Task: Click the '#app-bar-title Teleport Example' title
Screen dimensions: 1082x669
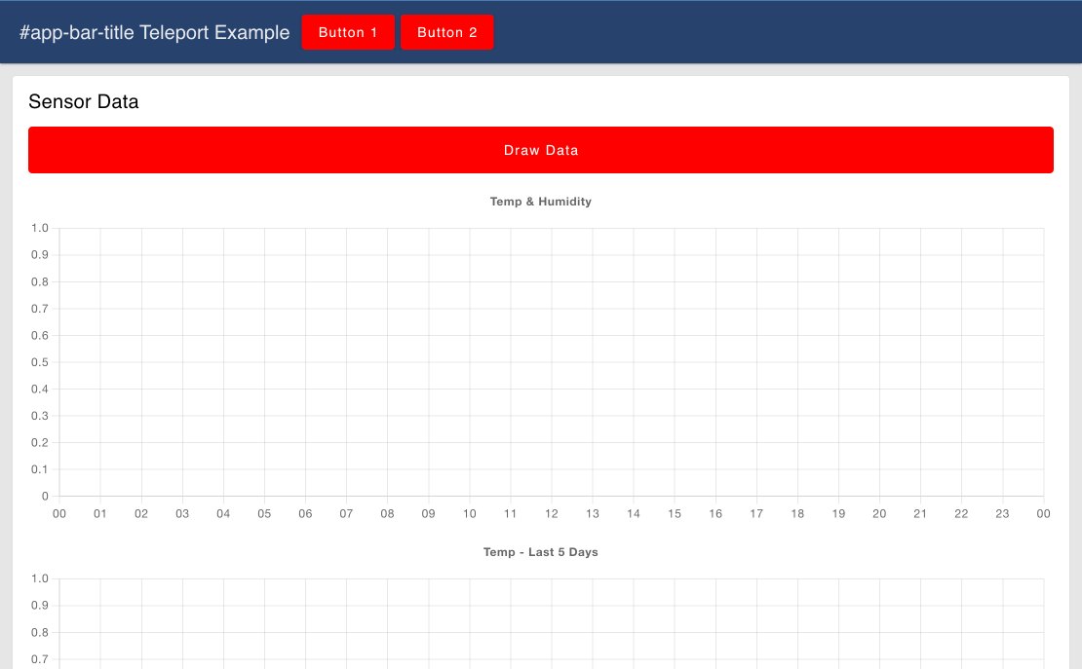Action: coord(154,32)
